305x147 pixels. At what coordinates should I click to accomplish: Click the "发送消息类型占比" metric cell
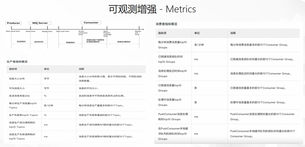19,96
